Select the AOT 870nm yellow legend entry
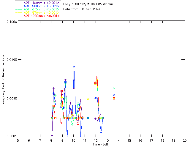 pyautogui.click(x=38, y=12)
